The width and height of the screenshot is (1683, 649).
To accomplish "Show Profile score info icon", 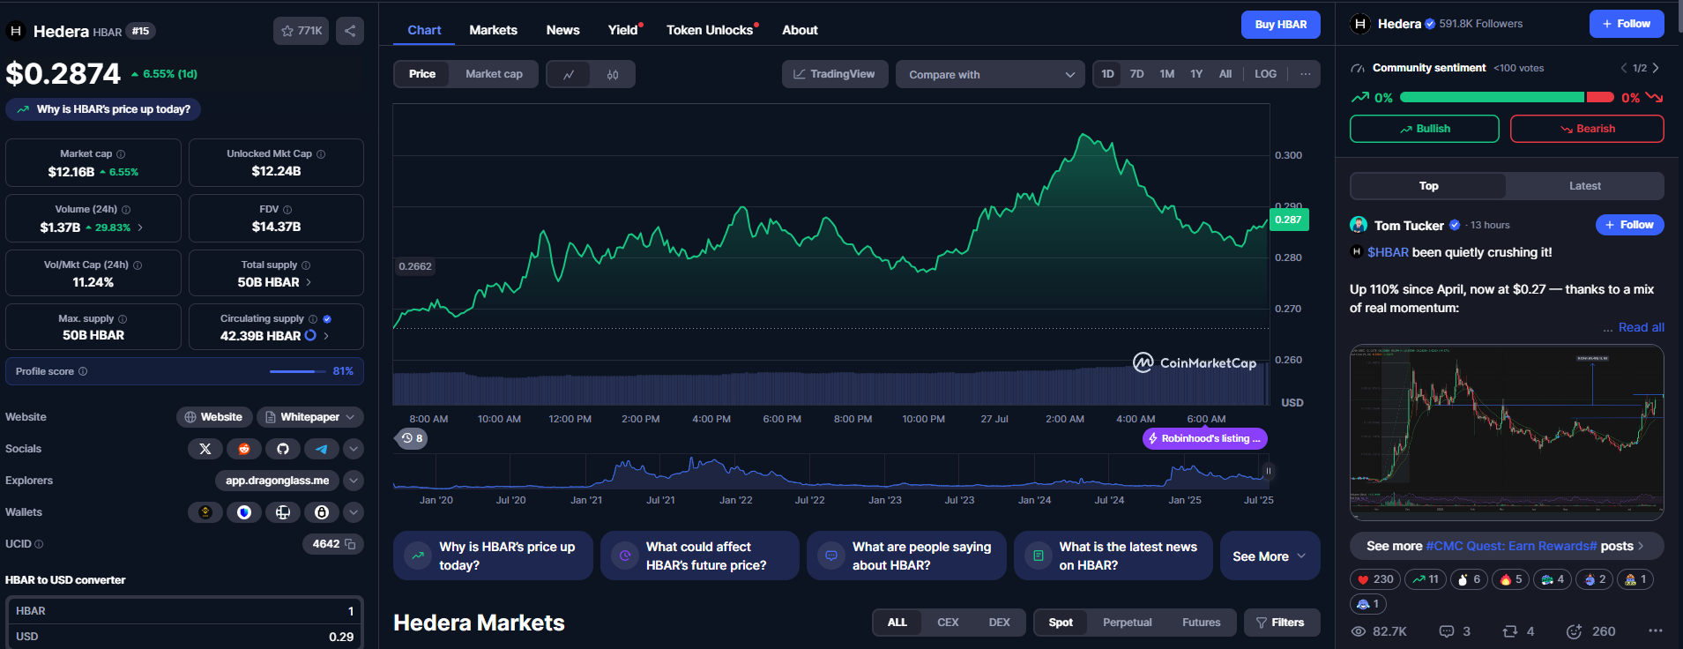I will pos(83,371).
